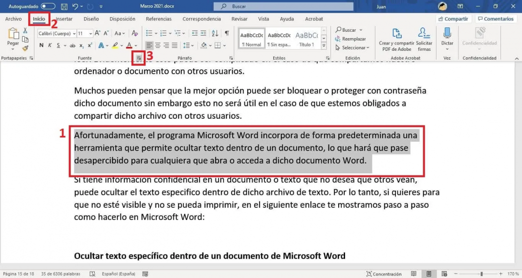
Task: Click the Clear formatting icon
Action: click(x=134, y=33)
